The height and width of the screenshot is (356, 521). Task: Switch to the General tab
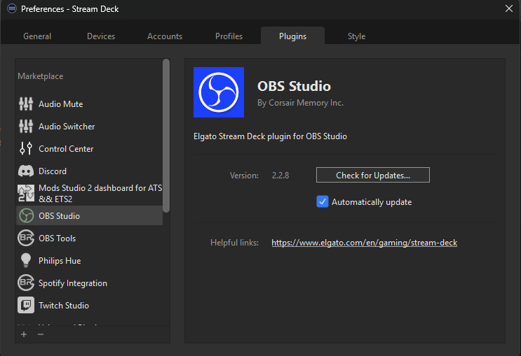coord(37,36)
